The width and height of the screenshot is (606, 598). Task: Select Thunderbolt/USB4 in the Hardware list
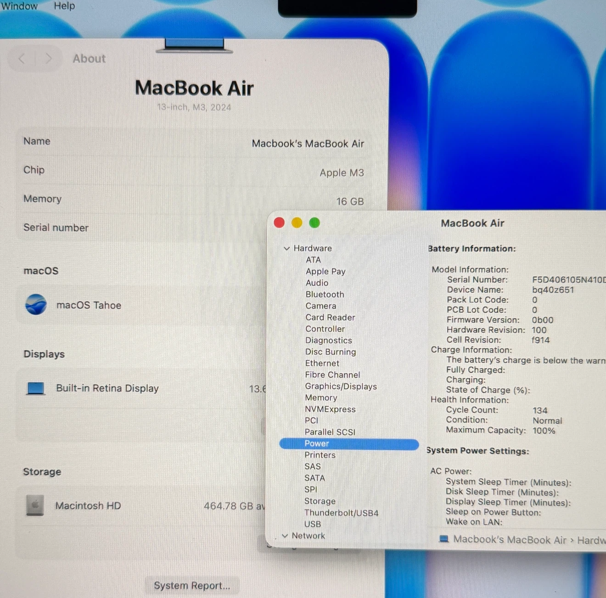[x=341, y=512]
